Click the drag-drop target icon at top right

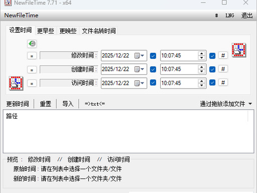point(239,50)
